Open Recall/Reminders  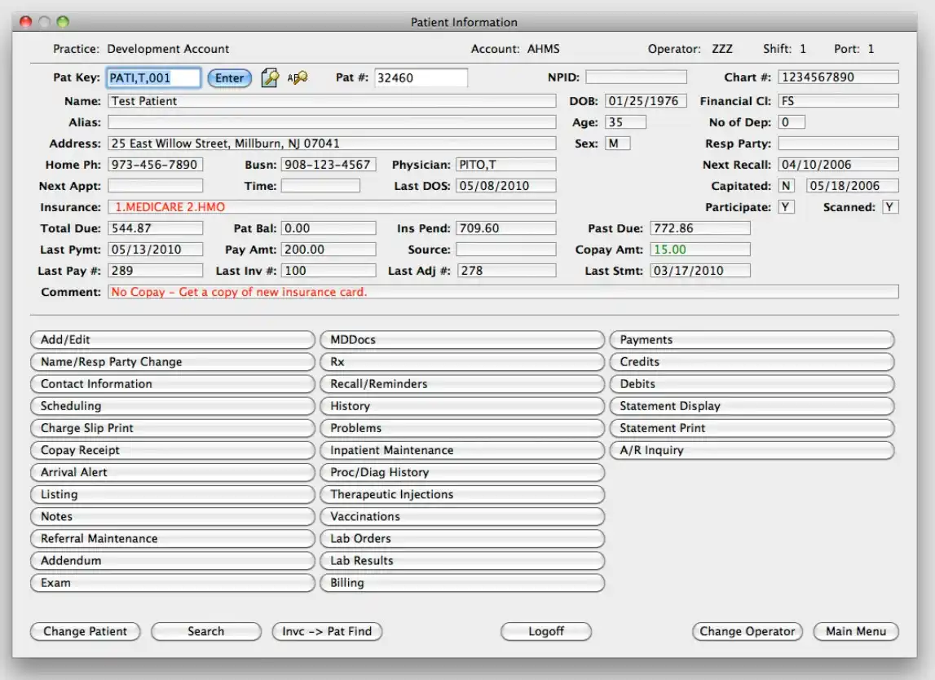click(461, 383)
